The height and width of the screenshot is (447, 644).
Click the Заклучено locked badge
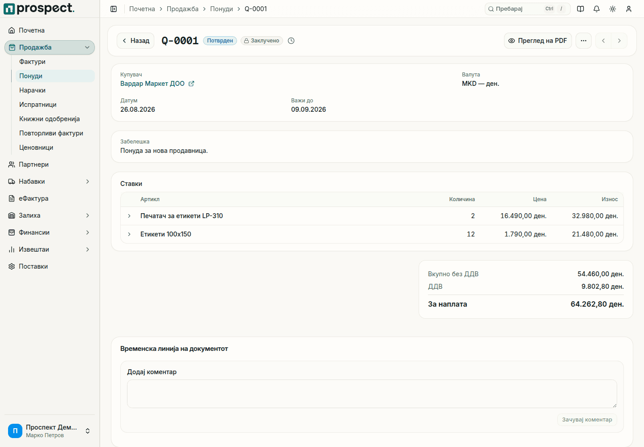262,41
